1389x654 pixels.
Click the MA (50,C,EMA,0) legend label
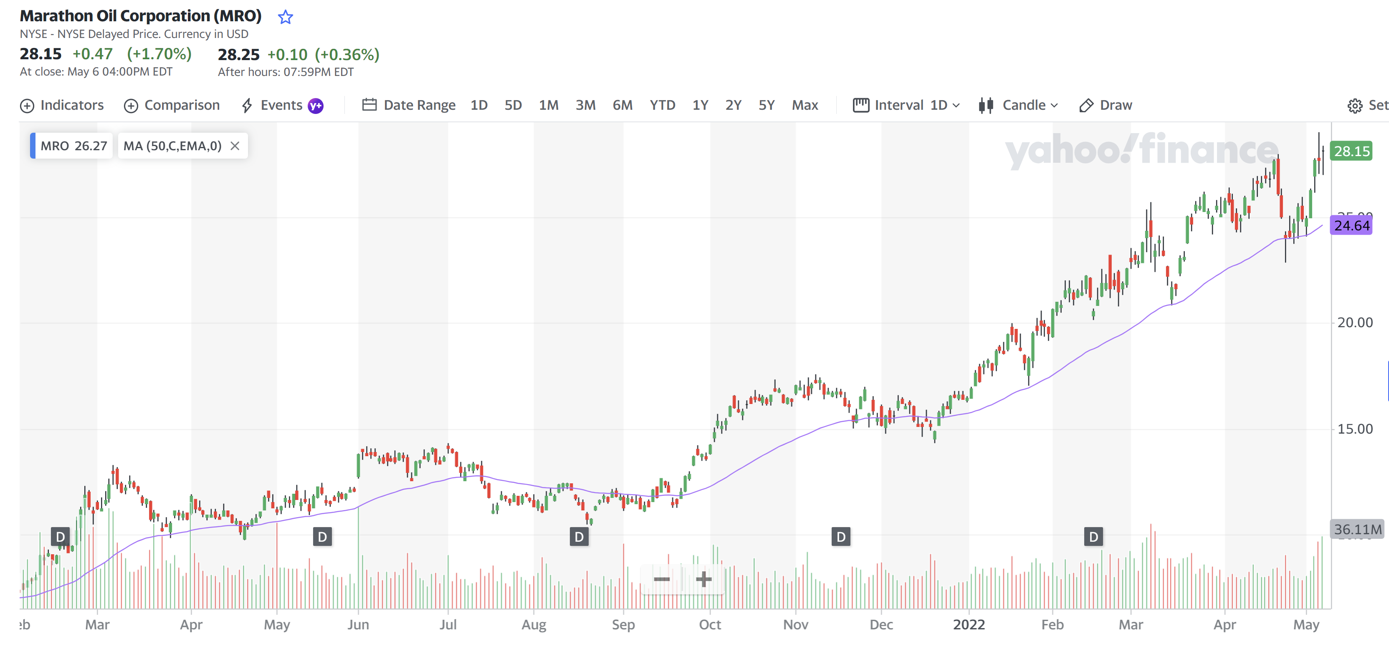point(172,146)
